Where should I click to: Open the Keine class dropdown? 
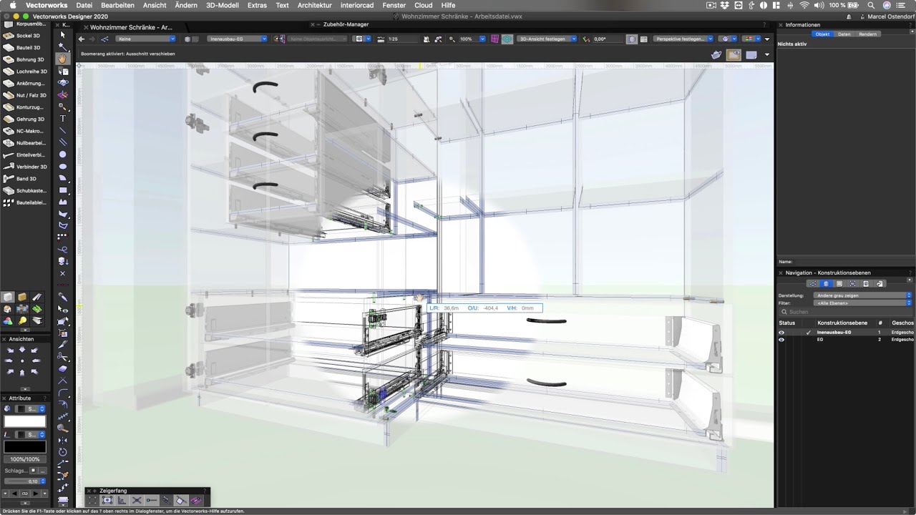tap(146, 39)
